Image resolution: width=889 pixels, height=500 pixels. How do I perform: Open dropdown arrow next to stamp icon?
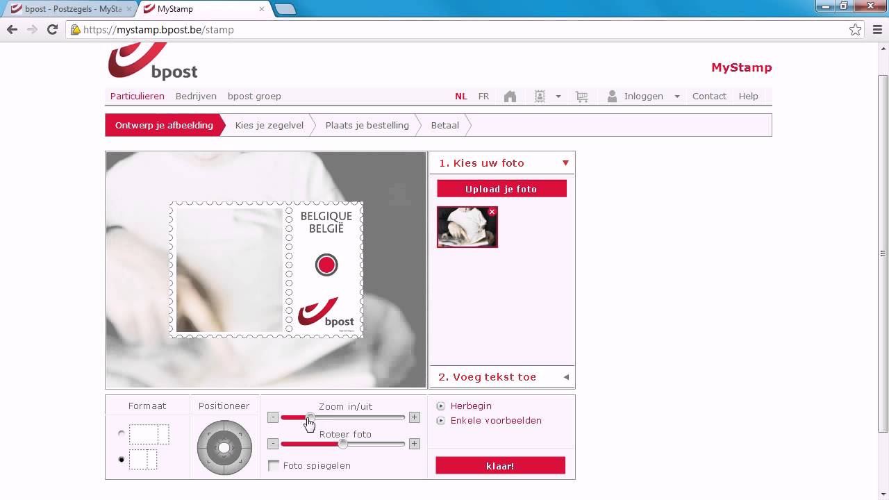coord(558,97)
